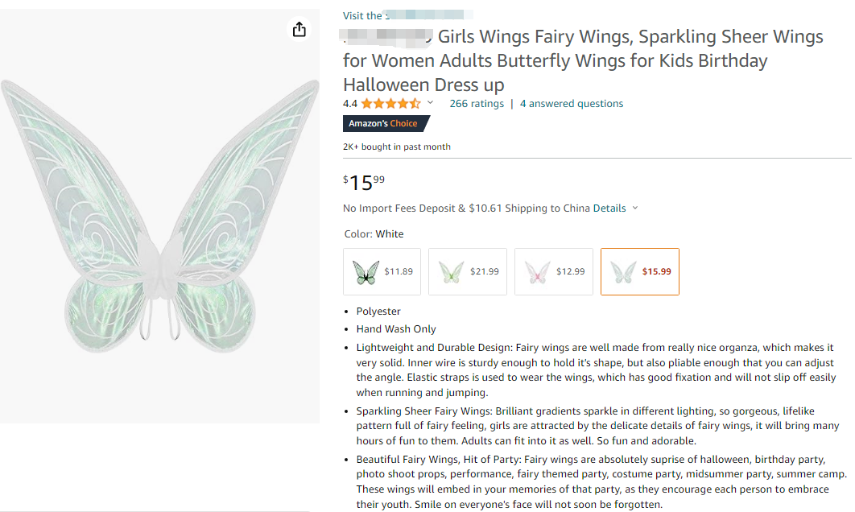The height and width of the screenshot is (512, 855).
Task: Select the $11.89 dark green wings swatch
Action: 384,272
